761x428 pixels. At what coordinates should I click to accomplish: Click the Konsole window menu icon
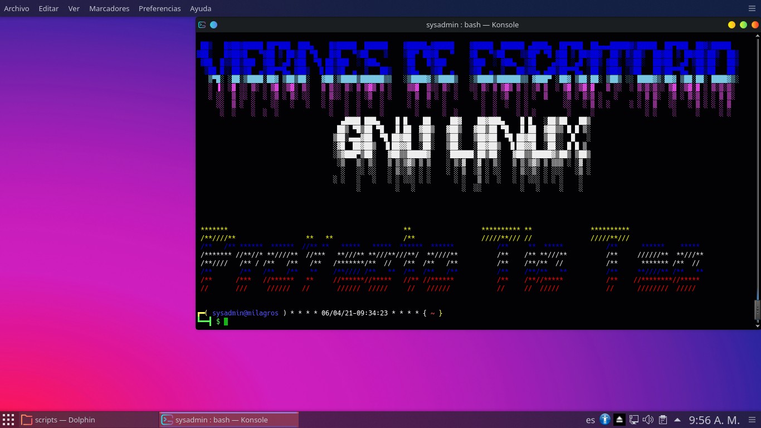(x=202, y=25)
